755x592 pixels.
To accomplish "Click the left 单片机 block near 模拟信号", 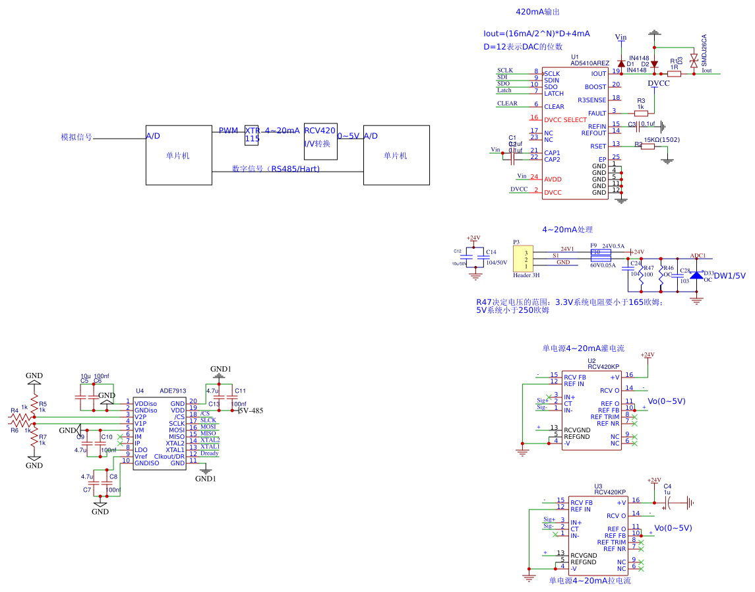I will [x=178, y=155].
